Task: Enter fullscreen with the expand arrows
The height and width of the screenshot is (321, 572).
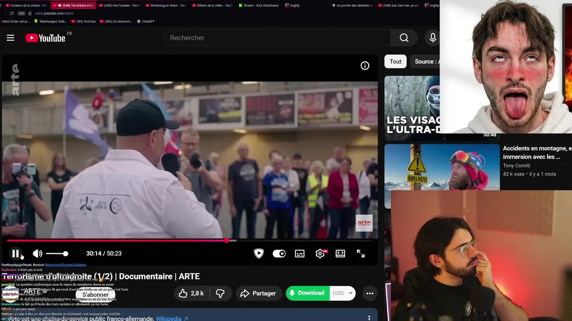Action: coord(361,253)
